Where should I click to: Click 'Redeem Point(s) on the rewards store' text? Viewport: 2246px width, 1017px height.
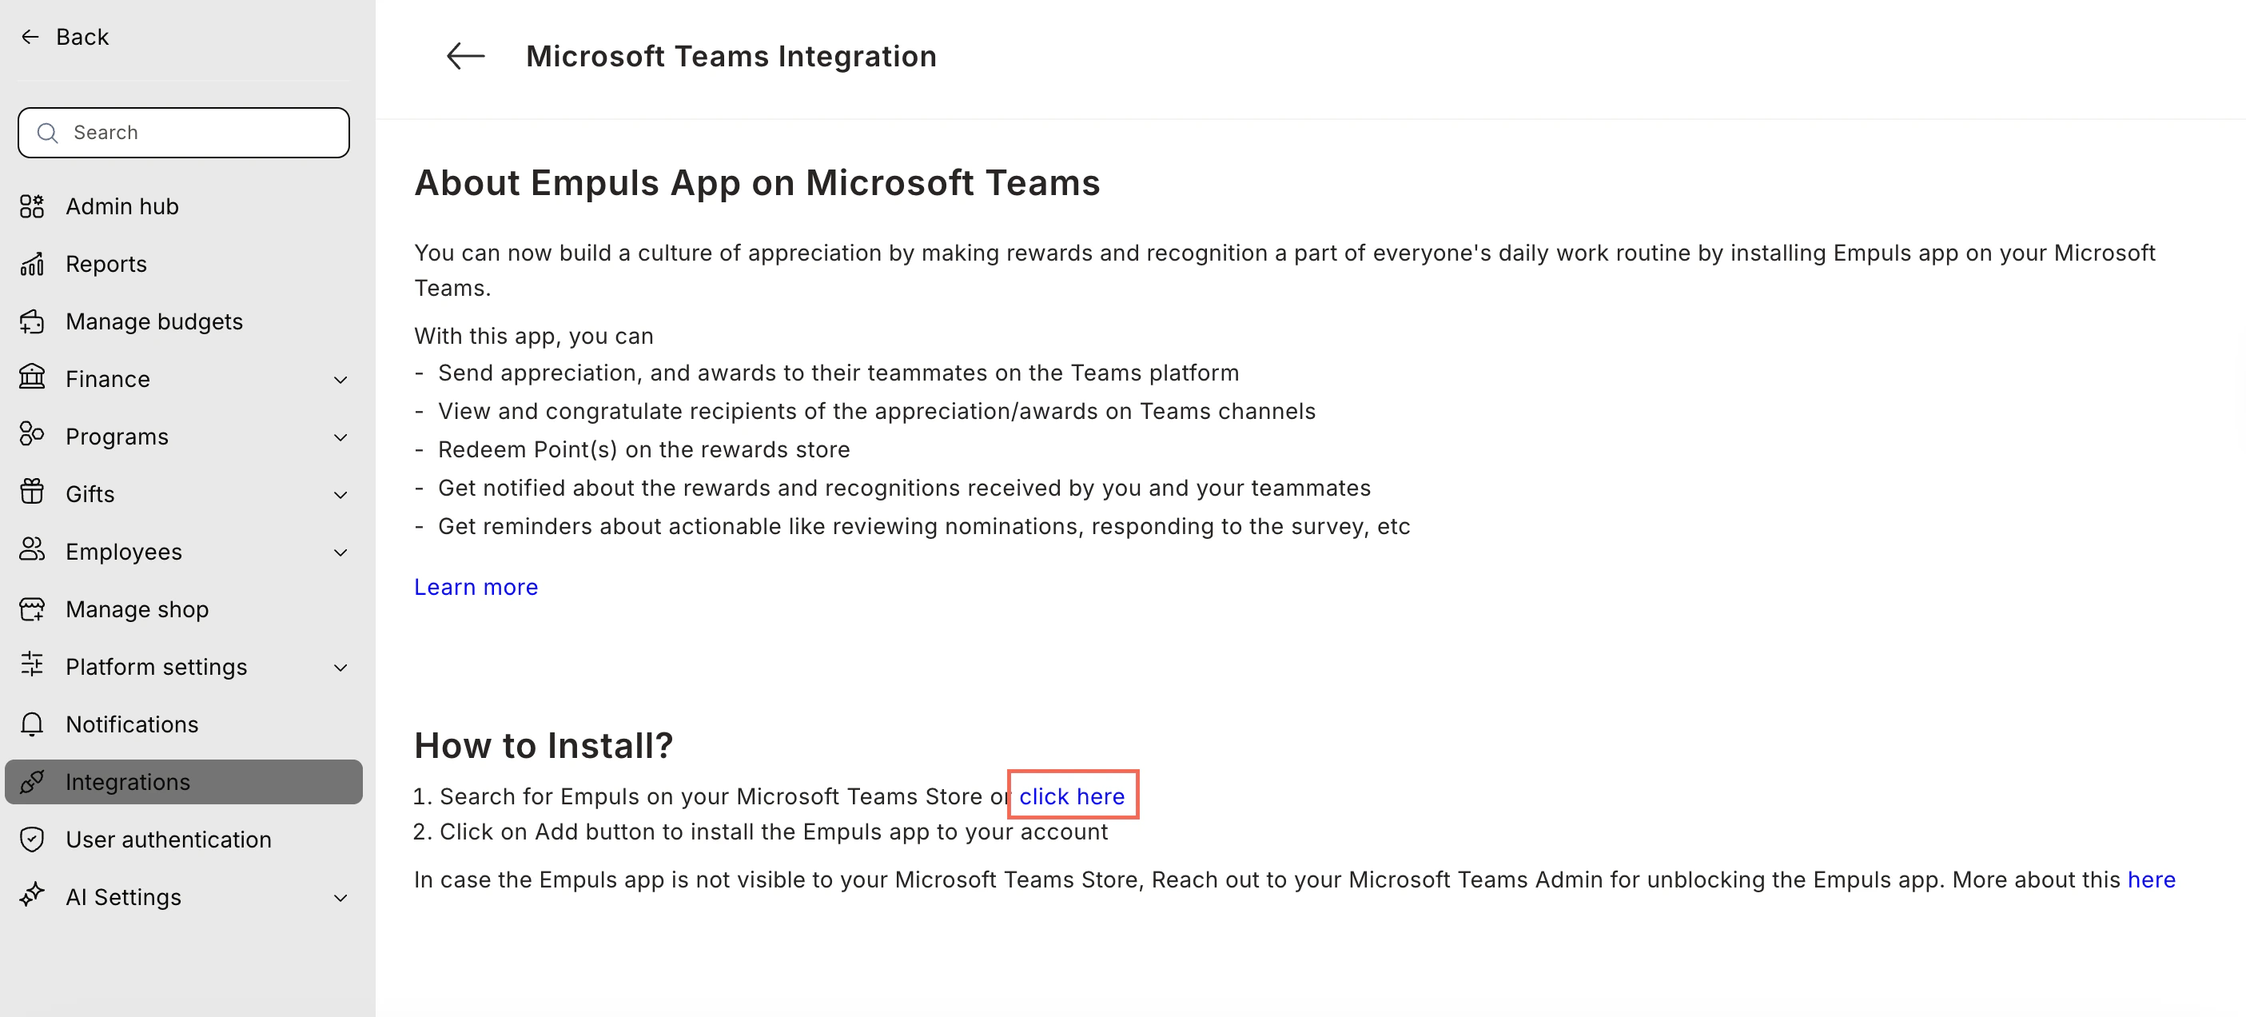(643, 450)
